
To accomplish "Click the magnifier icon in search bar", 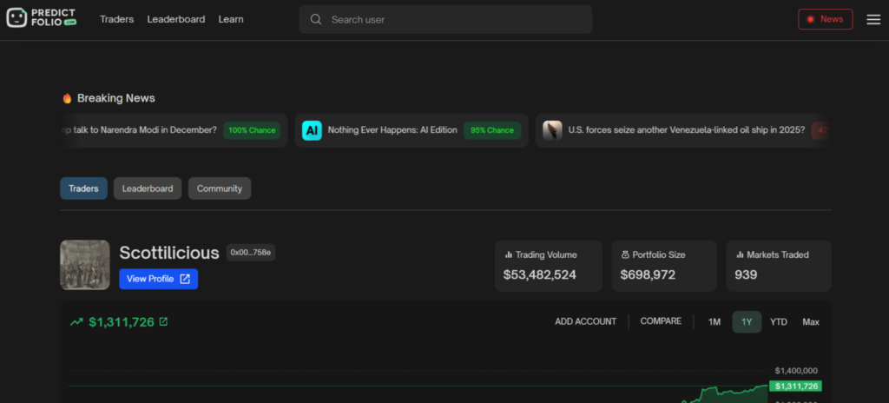I will (x=316, y=19).
